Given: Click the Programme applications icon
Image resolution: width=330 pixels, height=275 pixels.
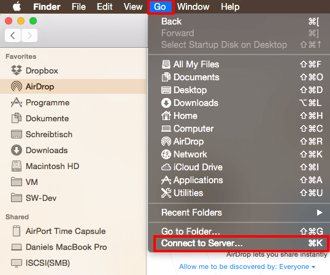Looking at the screenshot, I should (x=17, y=102).
